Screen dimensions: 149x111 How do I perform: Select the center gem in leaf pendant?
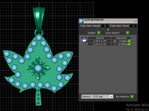coord(38,68)
